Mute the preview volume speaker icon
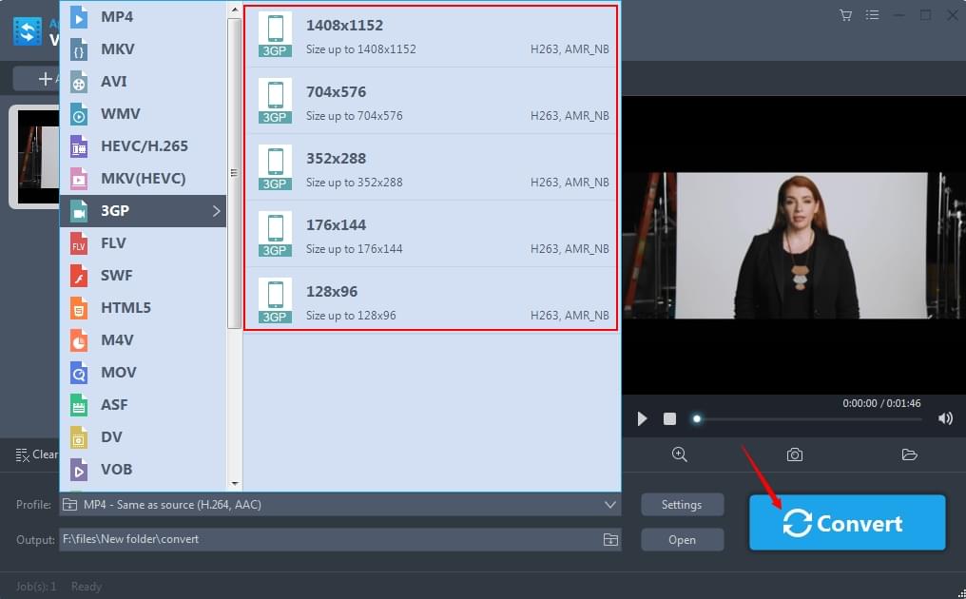The height and width of the screenshot is (599, 966). pyautogui.click(x=944, y=418)
